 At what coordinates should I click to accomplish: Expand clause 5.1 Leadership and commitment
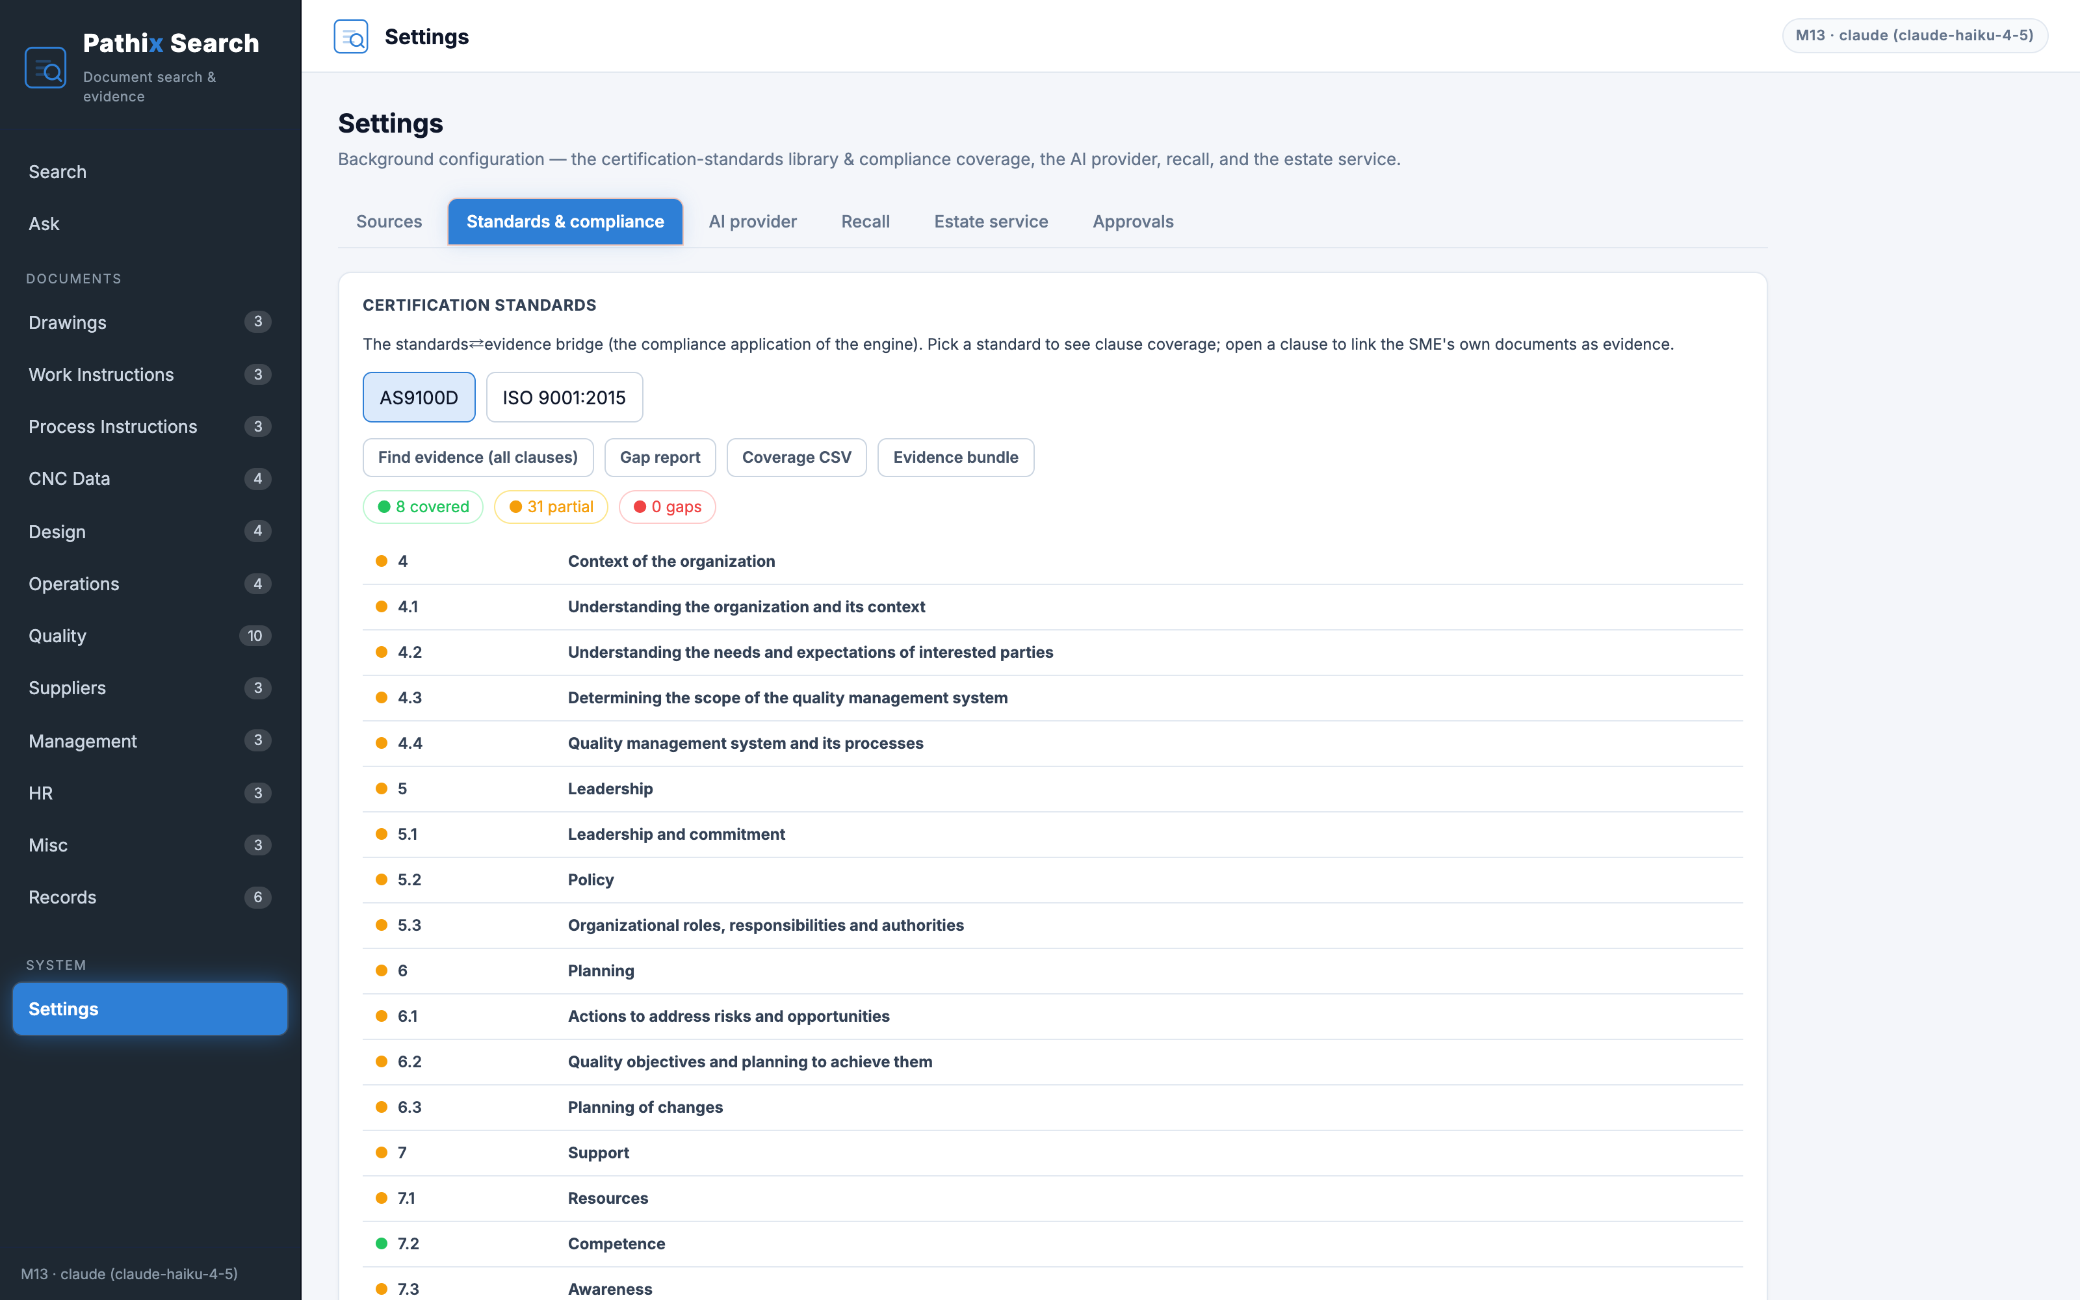(1053, 835)
